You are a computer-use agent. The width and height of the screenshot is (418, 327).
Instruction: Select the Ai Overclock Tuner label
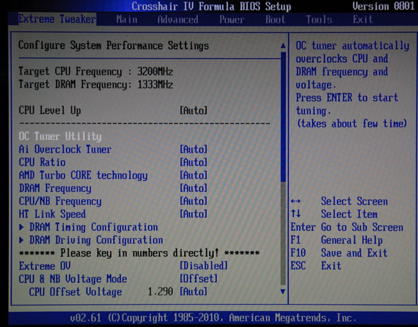click(65, 150)
